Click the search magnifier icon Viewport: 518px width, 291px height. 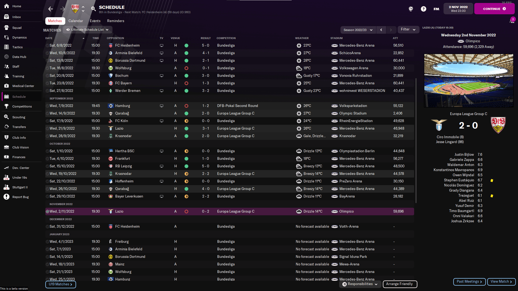[x=93, y=9]
